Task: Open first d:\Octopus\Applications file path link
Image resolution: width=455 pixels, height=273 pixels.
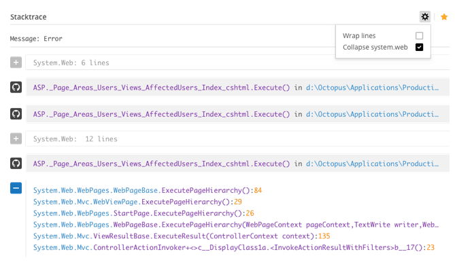Action: (x=372, y=88)
